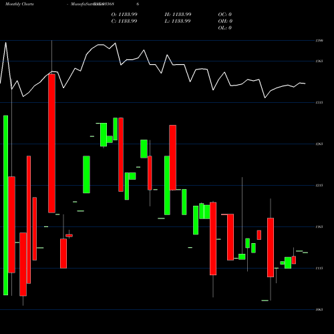The height and width of the screenshot is (334, 334).
Task: Click the 1165 price axis label
Action: click(319, 227)
